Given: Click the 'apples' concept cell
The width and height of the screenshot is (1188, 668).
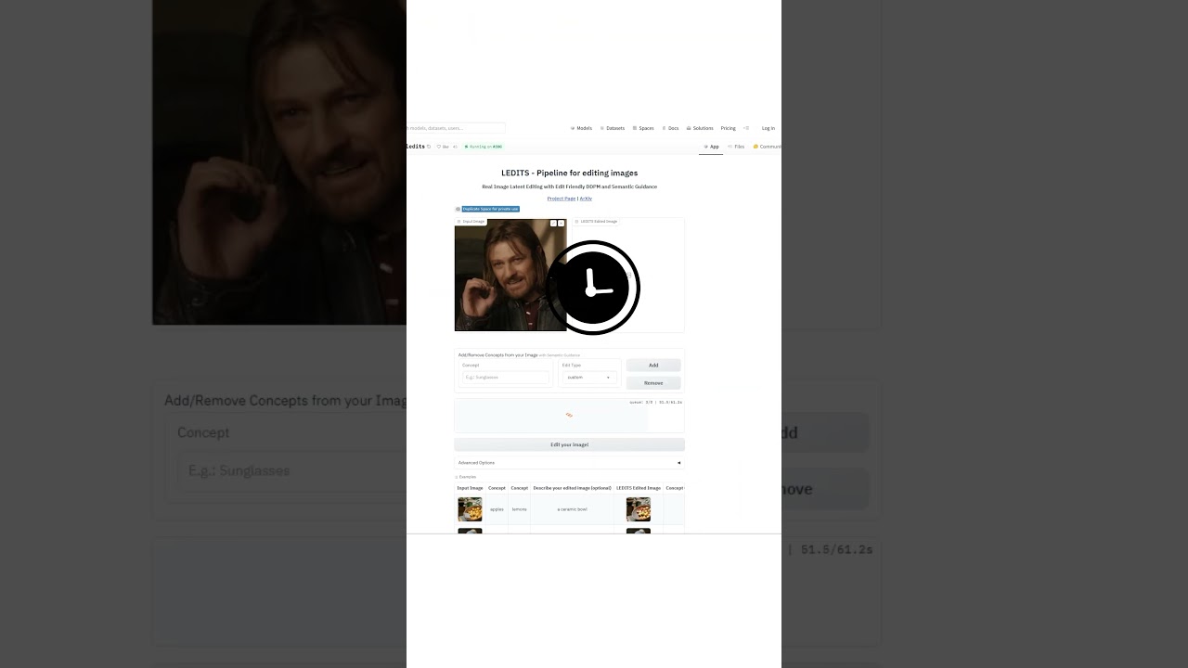Looking at the screenshot, I should pyautogui.click(x=497, y=509).
